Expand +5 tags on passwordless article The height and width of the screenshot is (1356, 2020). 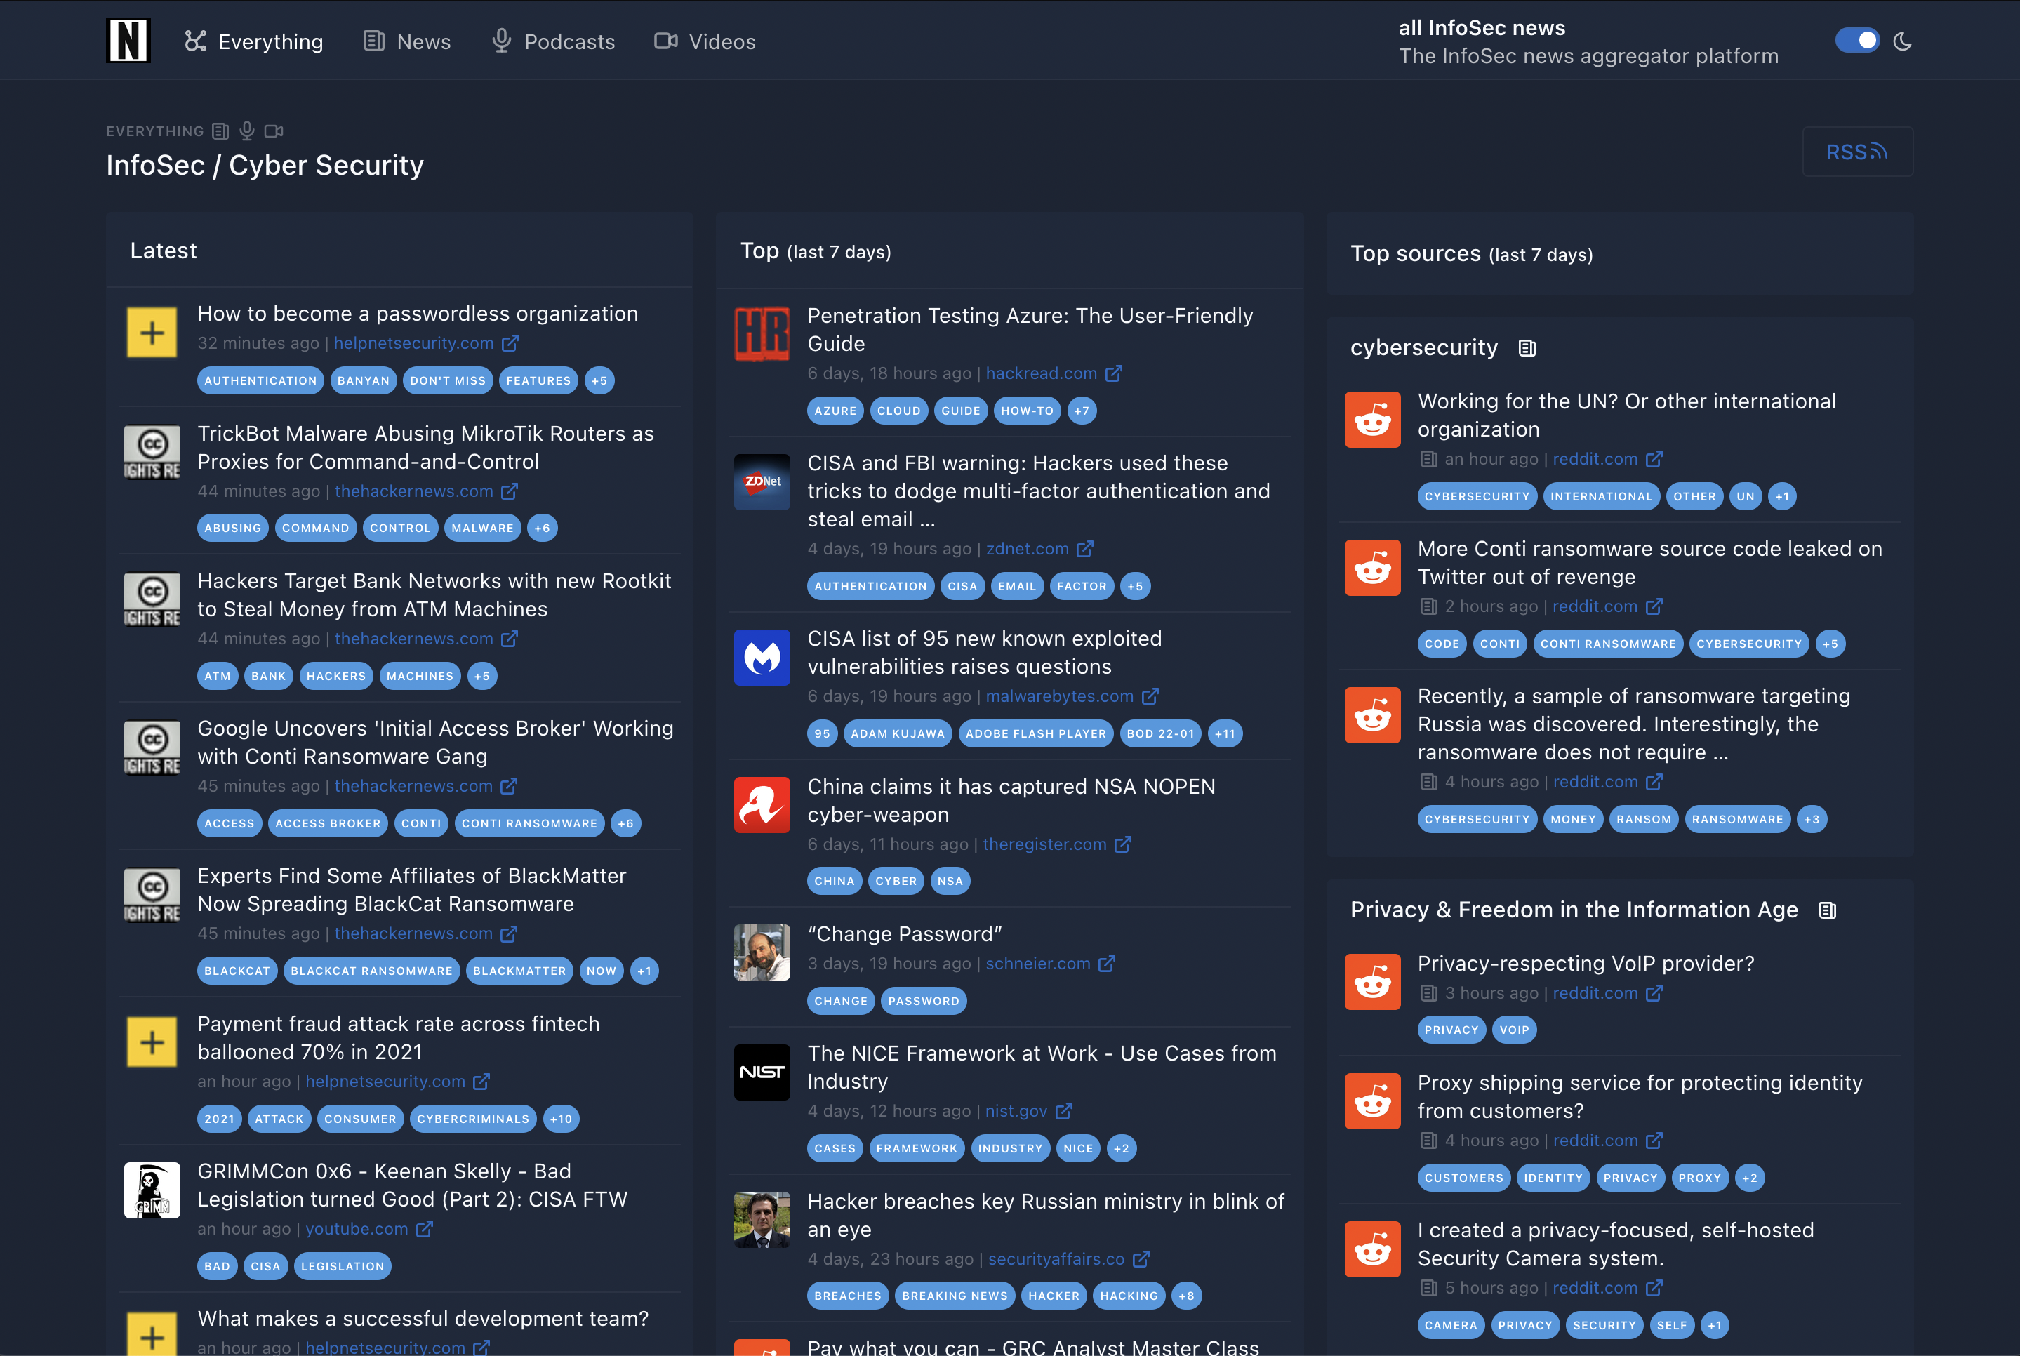coord(599,380)
